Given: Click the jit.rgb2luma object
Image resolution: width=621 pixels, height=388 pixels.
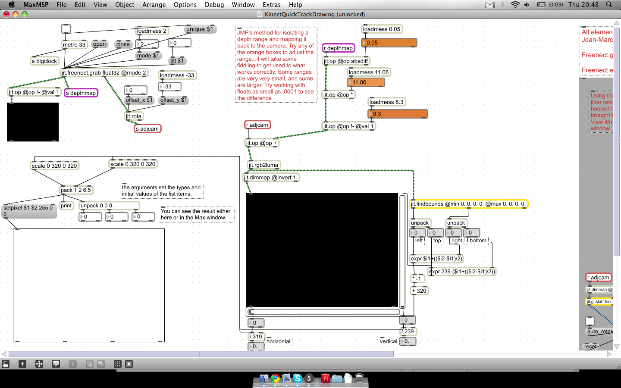Looking at the screenshot, I should (264, 165).
